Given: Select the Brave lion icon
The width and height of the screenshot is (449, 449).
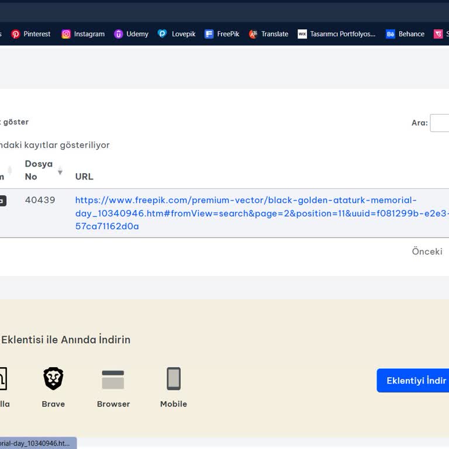Looking at the screenshot, I should pos(53,379).
